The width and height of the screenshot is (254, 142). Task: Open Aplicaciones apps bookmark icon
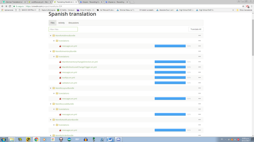[x=2, y=10]
